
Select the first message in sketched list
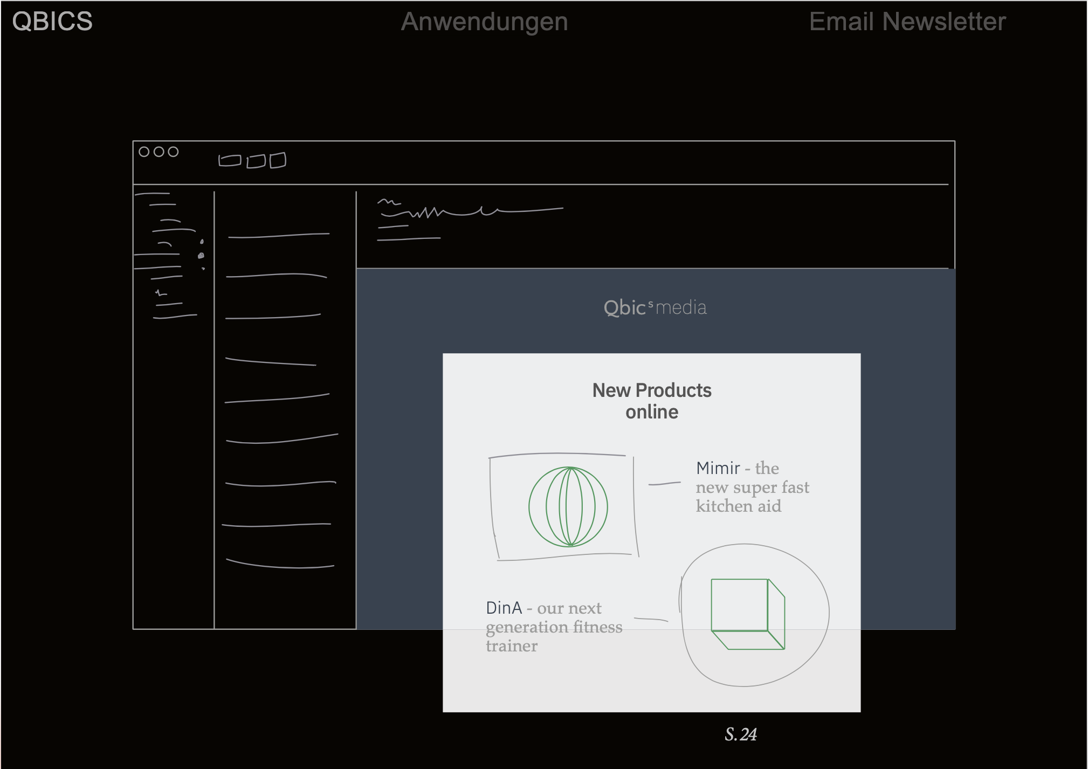click(278, 236)
